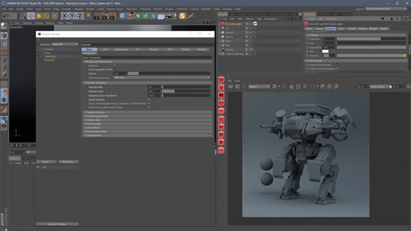Toggle Multi-Pass checkbox in Render Settings list
411x231 pixels.
point(39,56)
